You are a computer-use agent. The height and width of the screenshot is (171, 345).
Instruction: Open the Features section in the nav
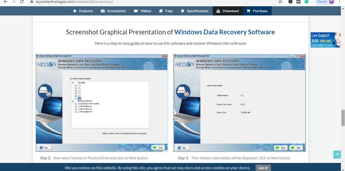pyautogui.click(x=83, y=11)
